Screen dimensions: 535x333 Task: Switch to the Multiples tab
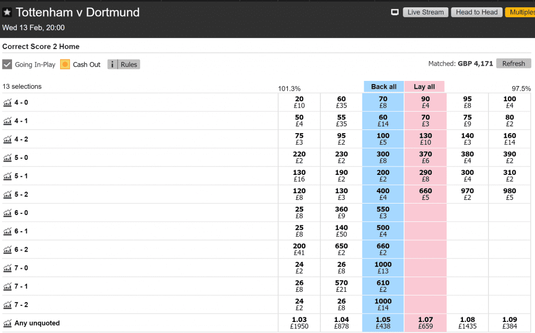[x=520, y=13]
